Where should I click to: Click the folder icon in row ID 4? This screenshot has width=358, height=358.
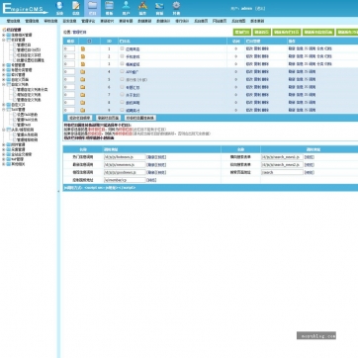coord(83,72)
